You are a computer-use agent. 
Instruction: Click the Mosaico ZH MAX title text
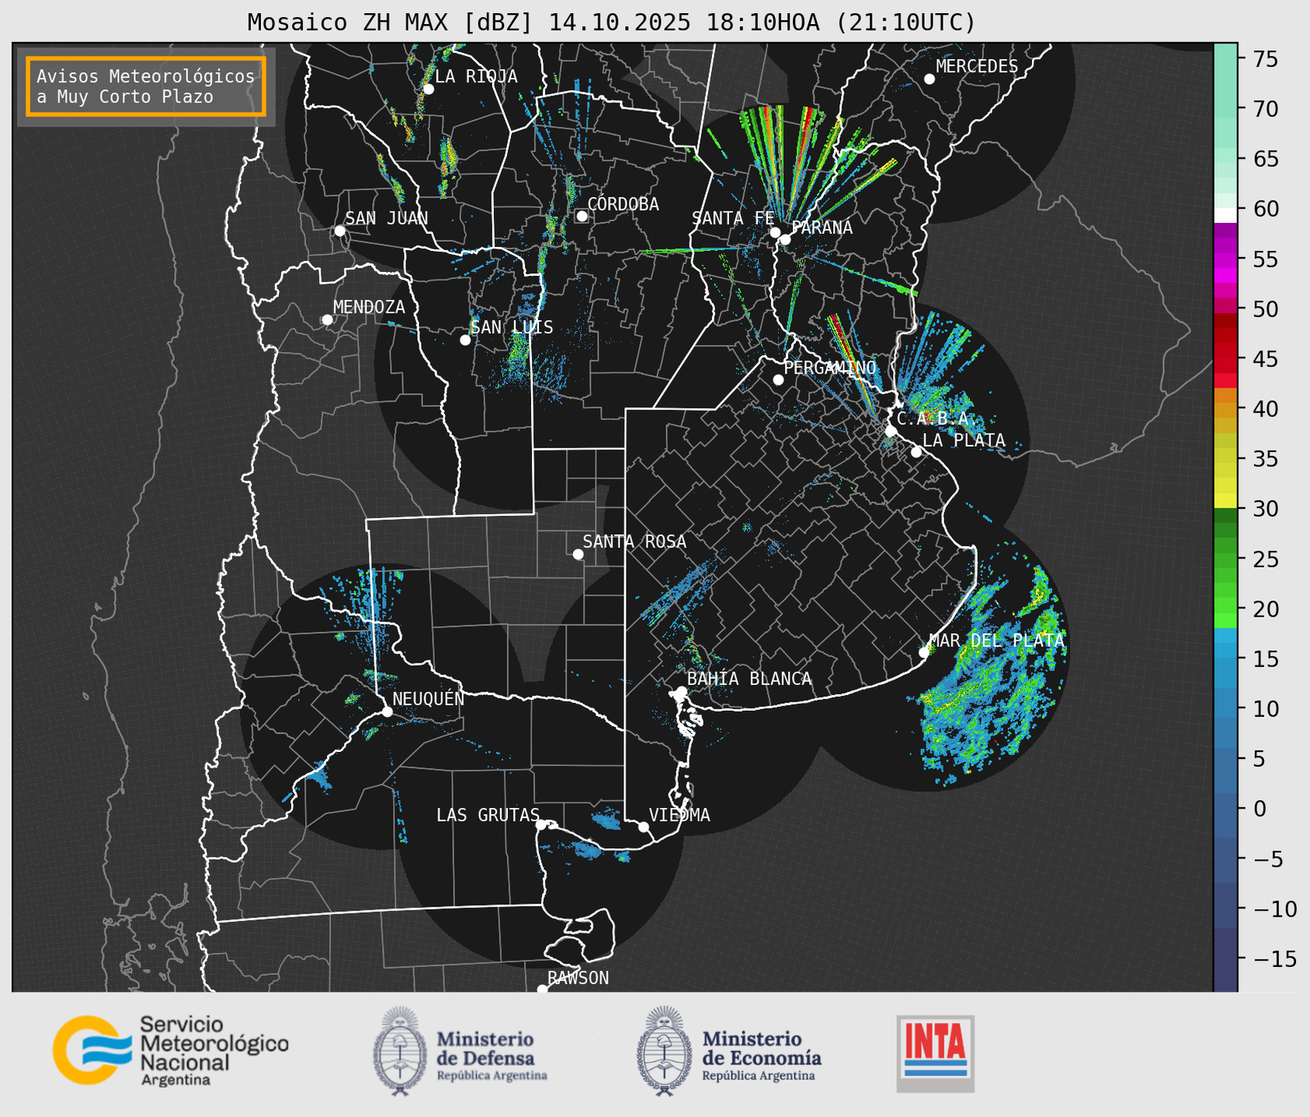point(611,23)
